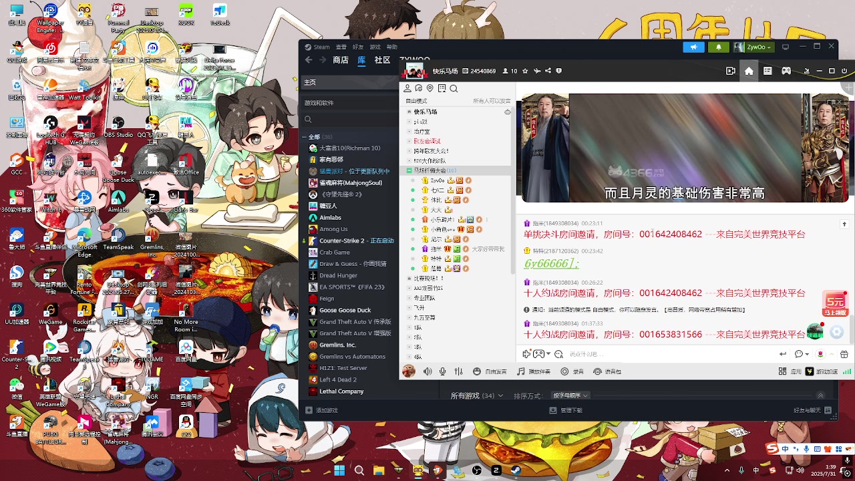
Task: Click the green network signal bars icon
Action: click(x=847, y=371)
